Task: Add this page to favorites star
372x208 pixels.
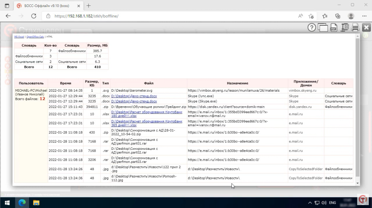Action: [x=311, y=16]
